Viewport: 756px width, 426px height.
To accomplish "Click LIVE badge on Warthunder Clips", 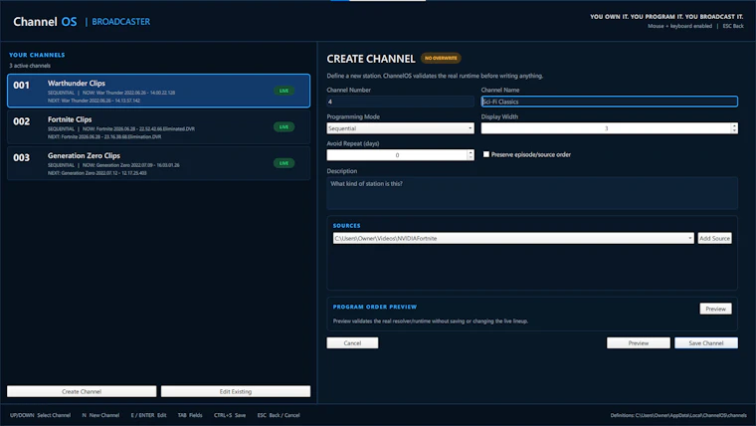I will (x=283, y=91).
